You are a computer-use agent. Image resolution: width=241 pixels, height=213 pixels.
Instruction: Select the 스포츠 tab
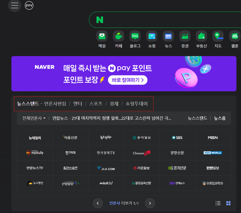pyautogui.click(x=96, y=104)
